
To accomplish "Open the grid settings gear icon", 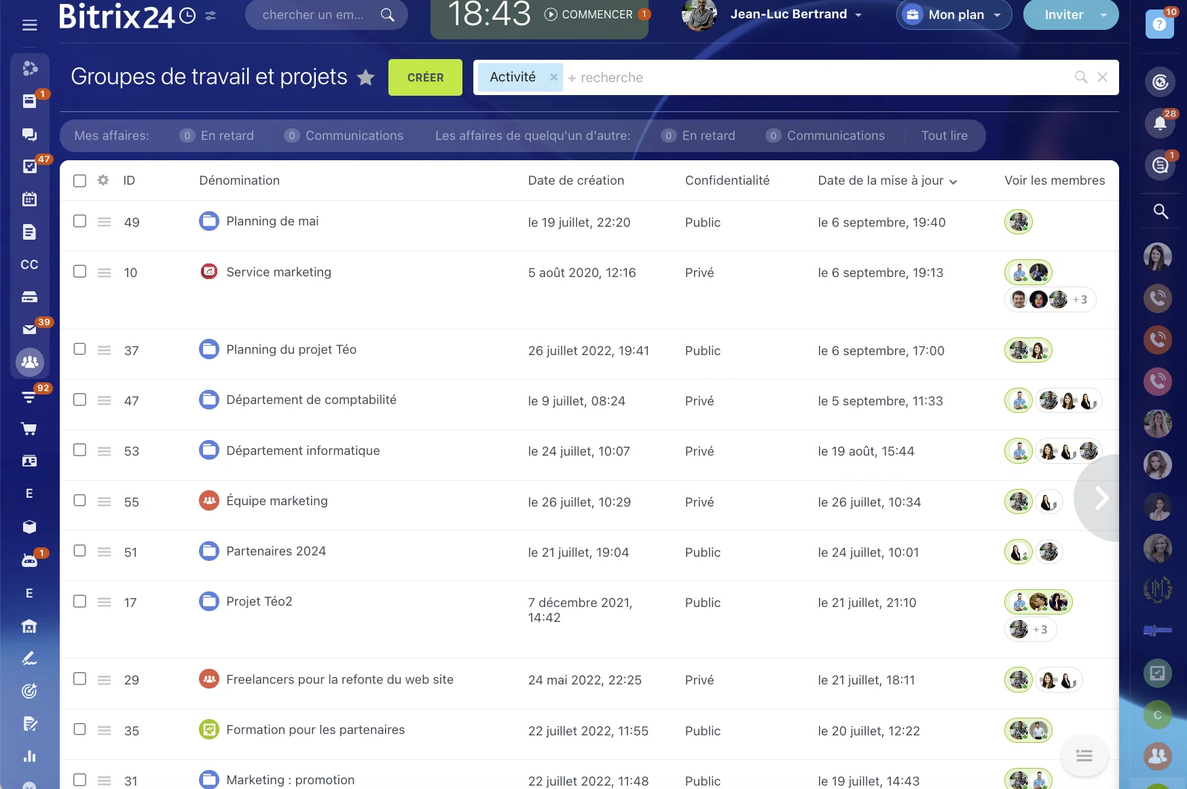I will click(103, 180).
